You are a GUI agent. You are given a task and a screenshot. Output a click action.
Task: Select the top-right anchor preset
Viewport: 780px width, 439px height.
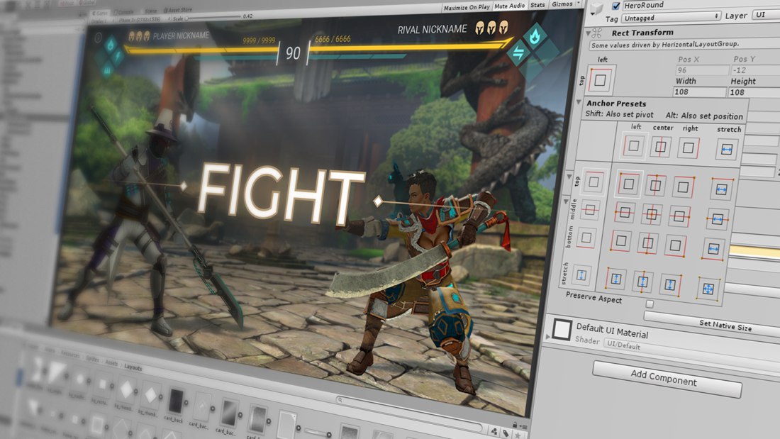(x=683, y=187)
